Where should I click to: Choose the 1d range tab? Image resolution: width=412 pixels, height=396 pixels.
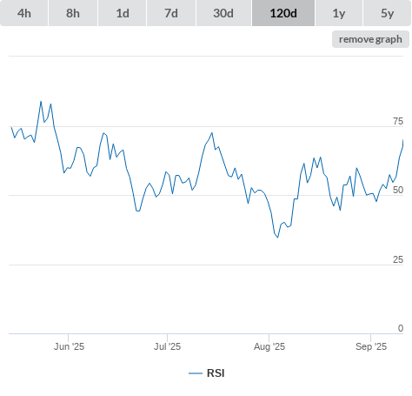click(123, 13)
